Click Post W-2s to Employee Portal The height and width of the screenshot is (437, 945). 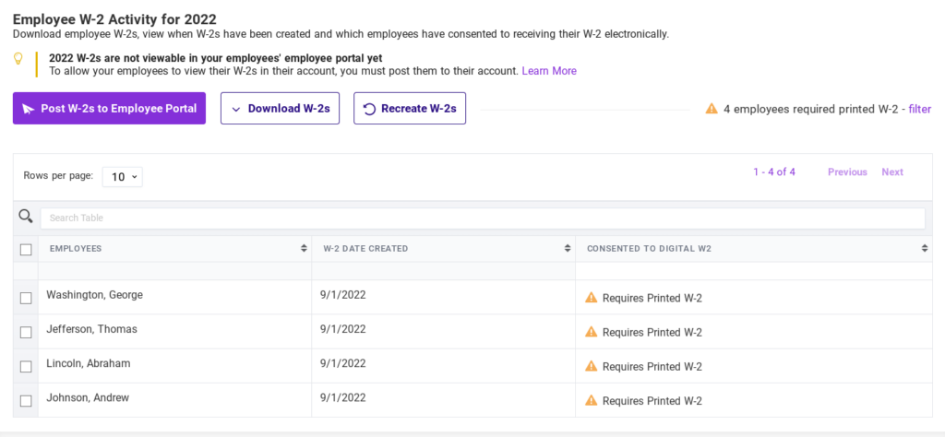point(109,109)
